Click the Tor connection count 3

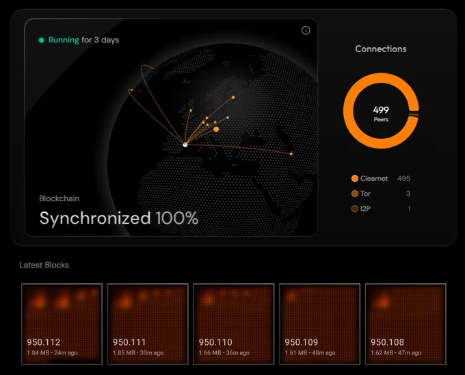(408, 194)
